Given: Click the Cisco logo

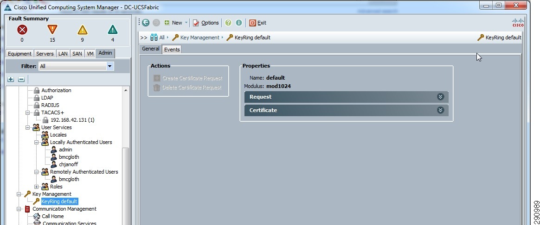Looking at the screenshot, I should 518,23.
